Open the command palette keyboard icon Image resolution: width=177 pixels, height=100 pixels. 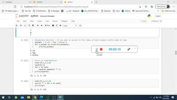coord(80,26)
